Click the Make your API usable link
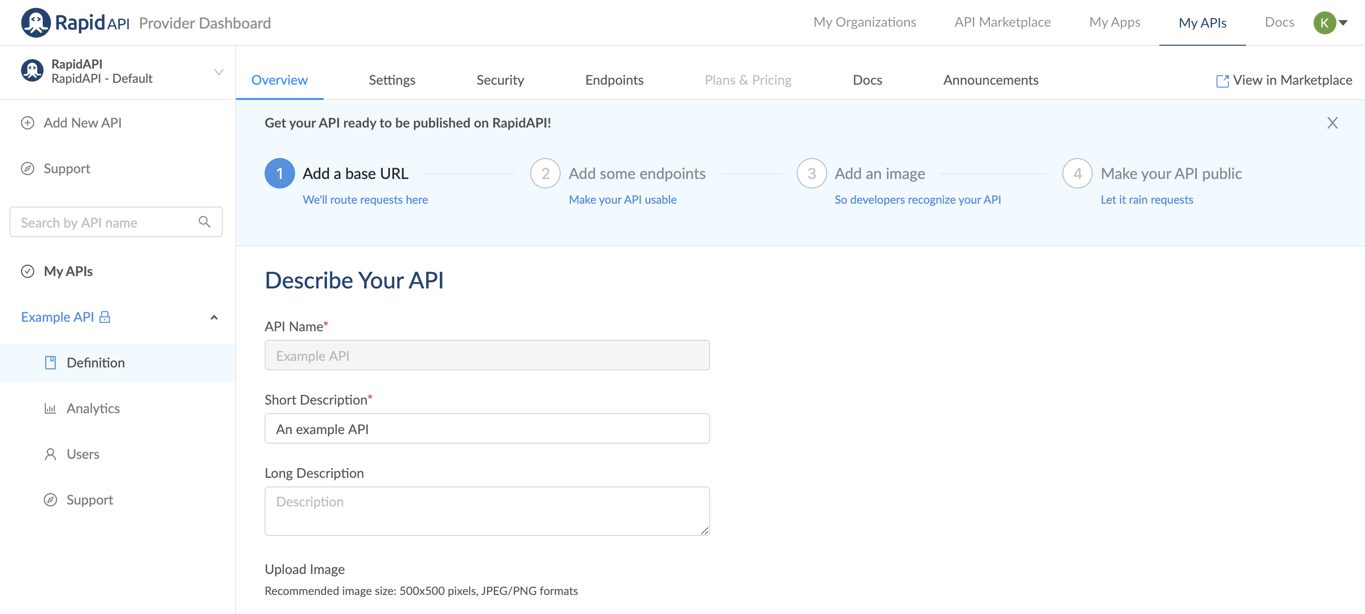The height and width of the screenshot is (614, 1365). [x=622, y=200]
